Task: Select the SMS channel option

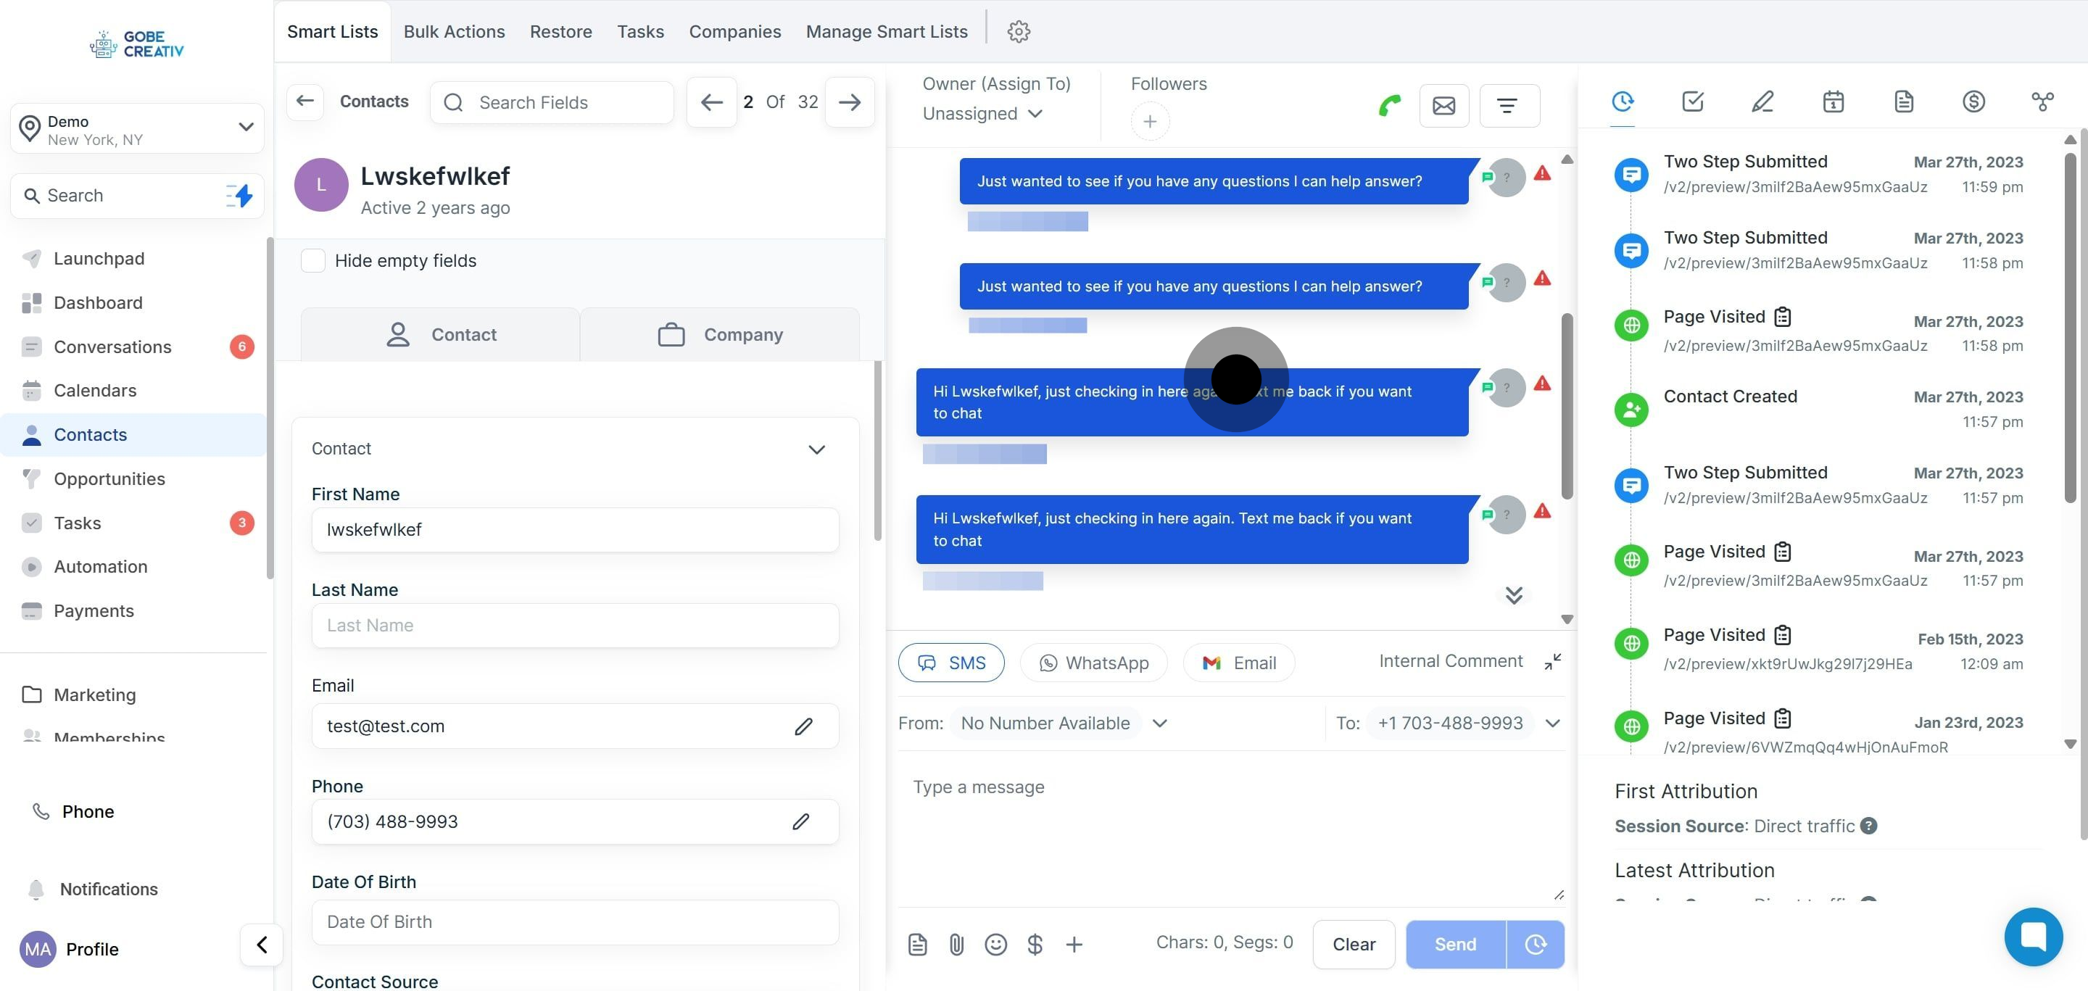Action: pos(950,662)
